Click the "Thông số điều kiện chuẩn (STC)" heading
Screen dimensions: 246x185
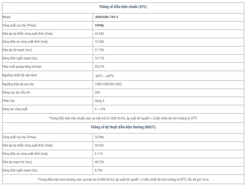(x=123, y=6)
